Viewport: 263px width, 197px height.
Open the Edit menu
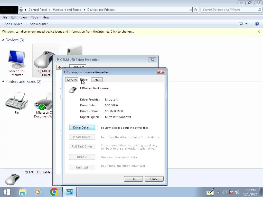pyautogui.click(x=14, y=17)
